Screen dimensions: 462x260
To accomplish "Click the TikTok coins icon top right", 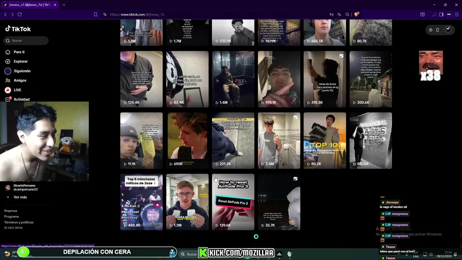I will click(431, 30).
